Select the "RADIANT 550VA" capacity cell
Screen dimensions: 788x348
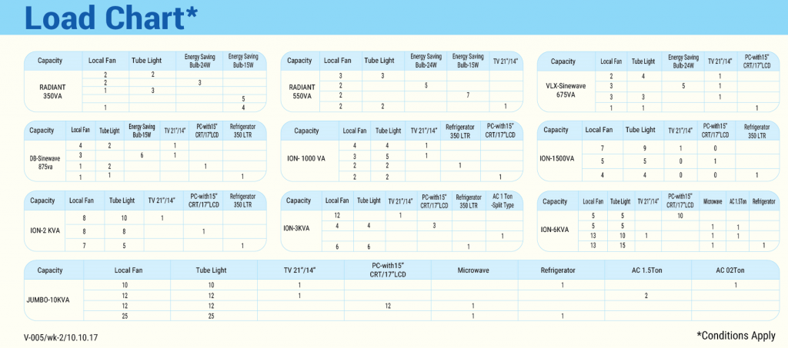coord(302,91)
